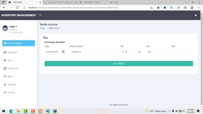The height and width of the screenshot is (114, 203).
Task: Reload the page with the refresh icon
Action: click(17, 8)
